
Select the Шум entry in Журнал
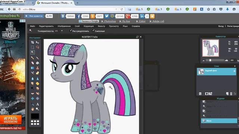click(219, 121)
